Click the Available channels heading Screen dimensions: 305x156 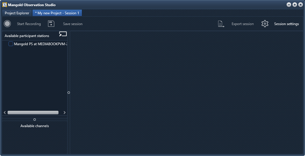point(35,126)
